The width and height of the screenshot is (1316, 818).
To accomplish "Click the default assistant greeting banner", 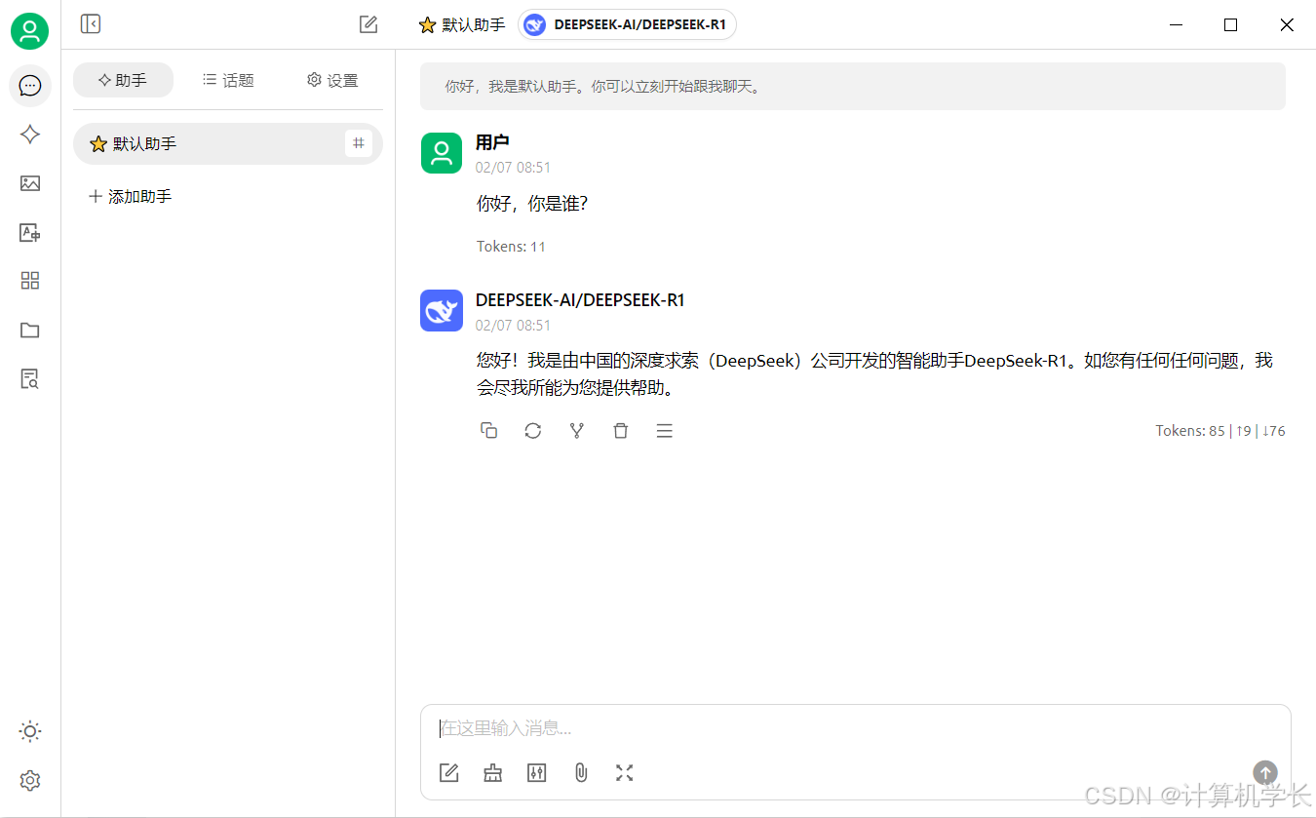I will pyautogui.click(x=853, y=86).
